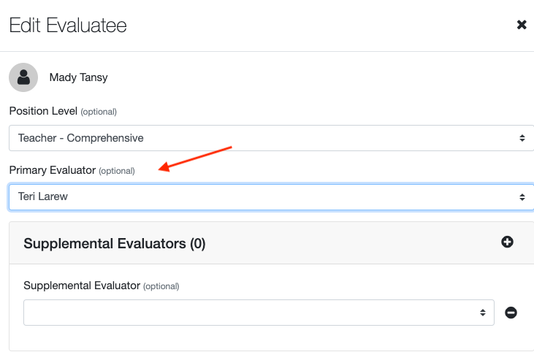The height and width of the screenshot is (352, 534).
Task: Click the Primary Evaluator label
Action: point(52,170)
